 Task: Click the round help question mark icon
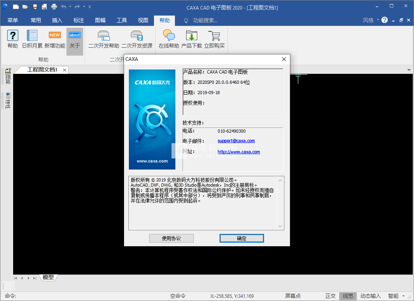[385, 20]
